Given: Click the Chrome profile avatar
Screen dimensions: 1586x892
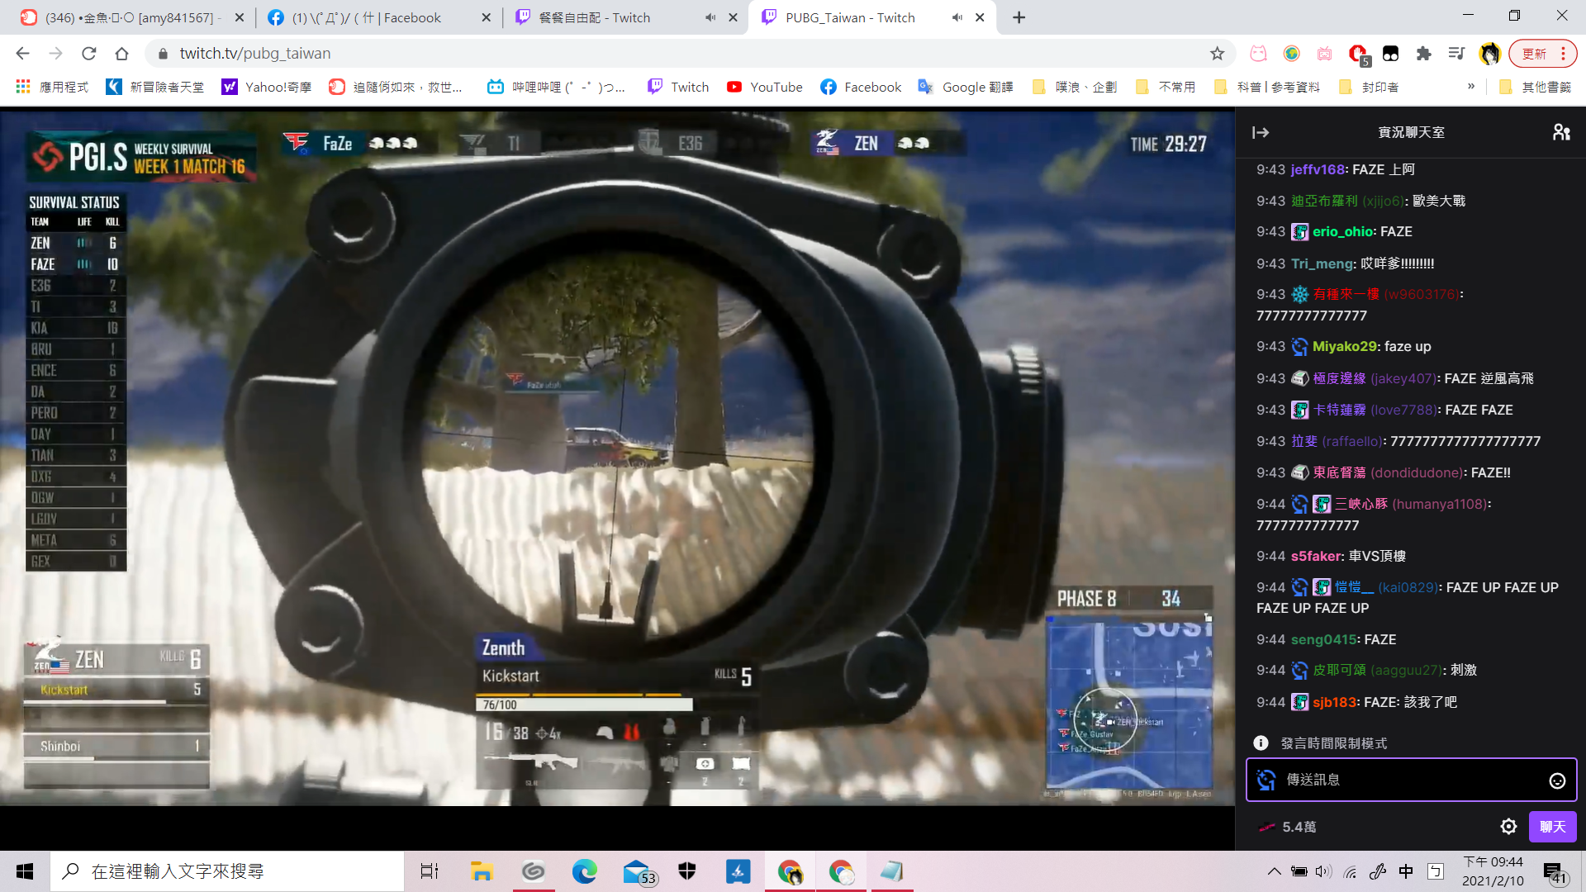Looking at the screenshot, I should point(1489,54).
